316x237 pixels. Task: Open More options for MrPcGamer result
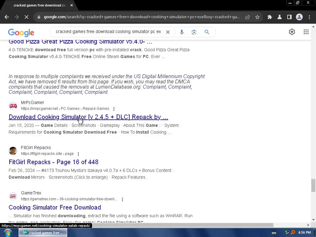[114, 109]
